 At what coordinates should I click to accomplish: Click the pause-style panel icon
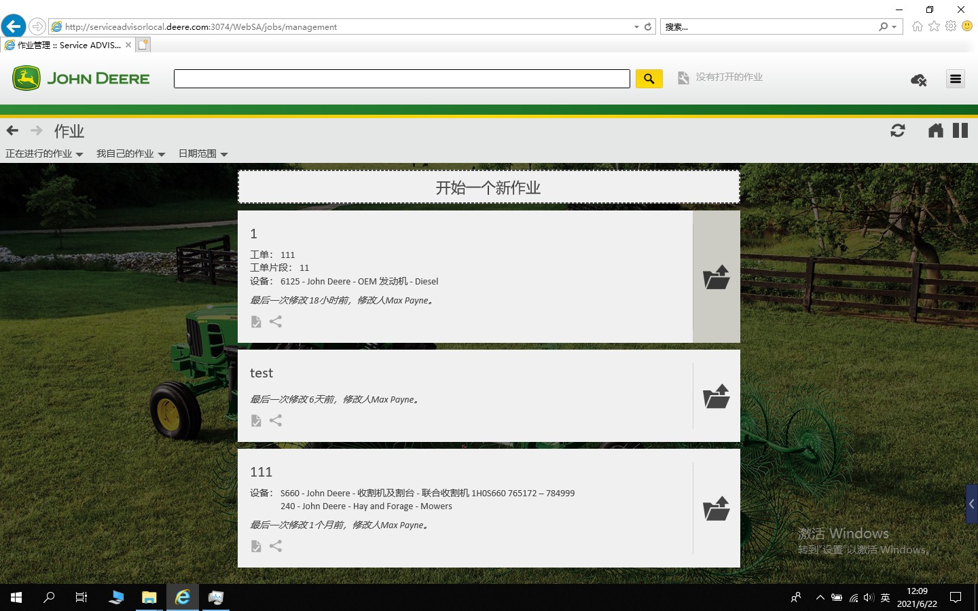coord(960,130)
